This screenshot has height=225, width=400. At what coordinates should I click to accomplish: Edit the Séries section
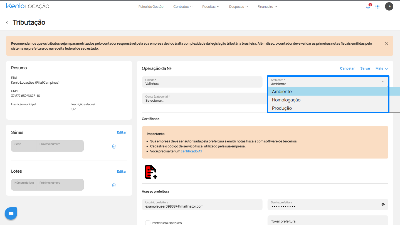(122, 132)
